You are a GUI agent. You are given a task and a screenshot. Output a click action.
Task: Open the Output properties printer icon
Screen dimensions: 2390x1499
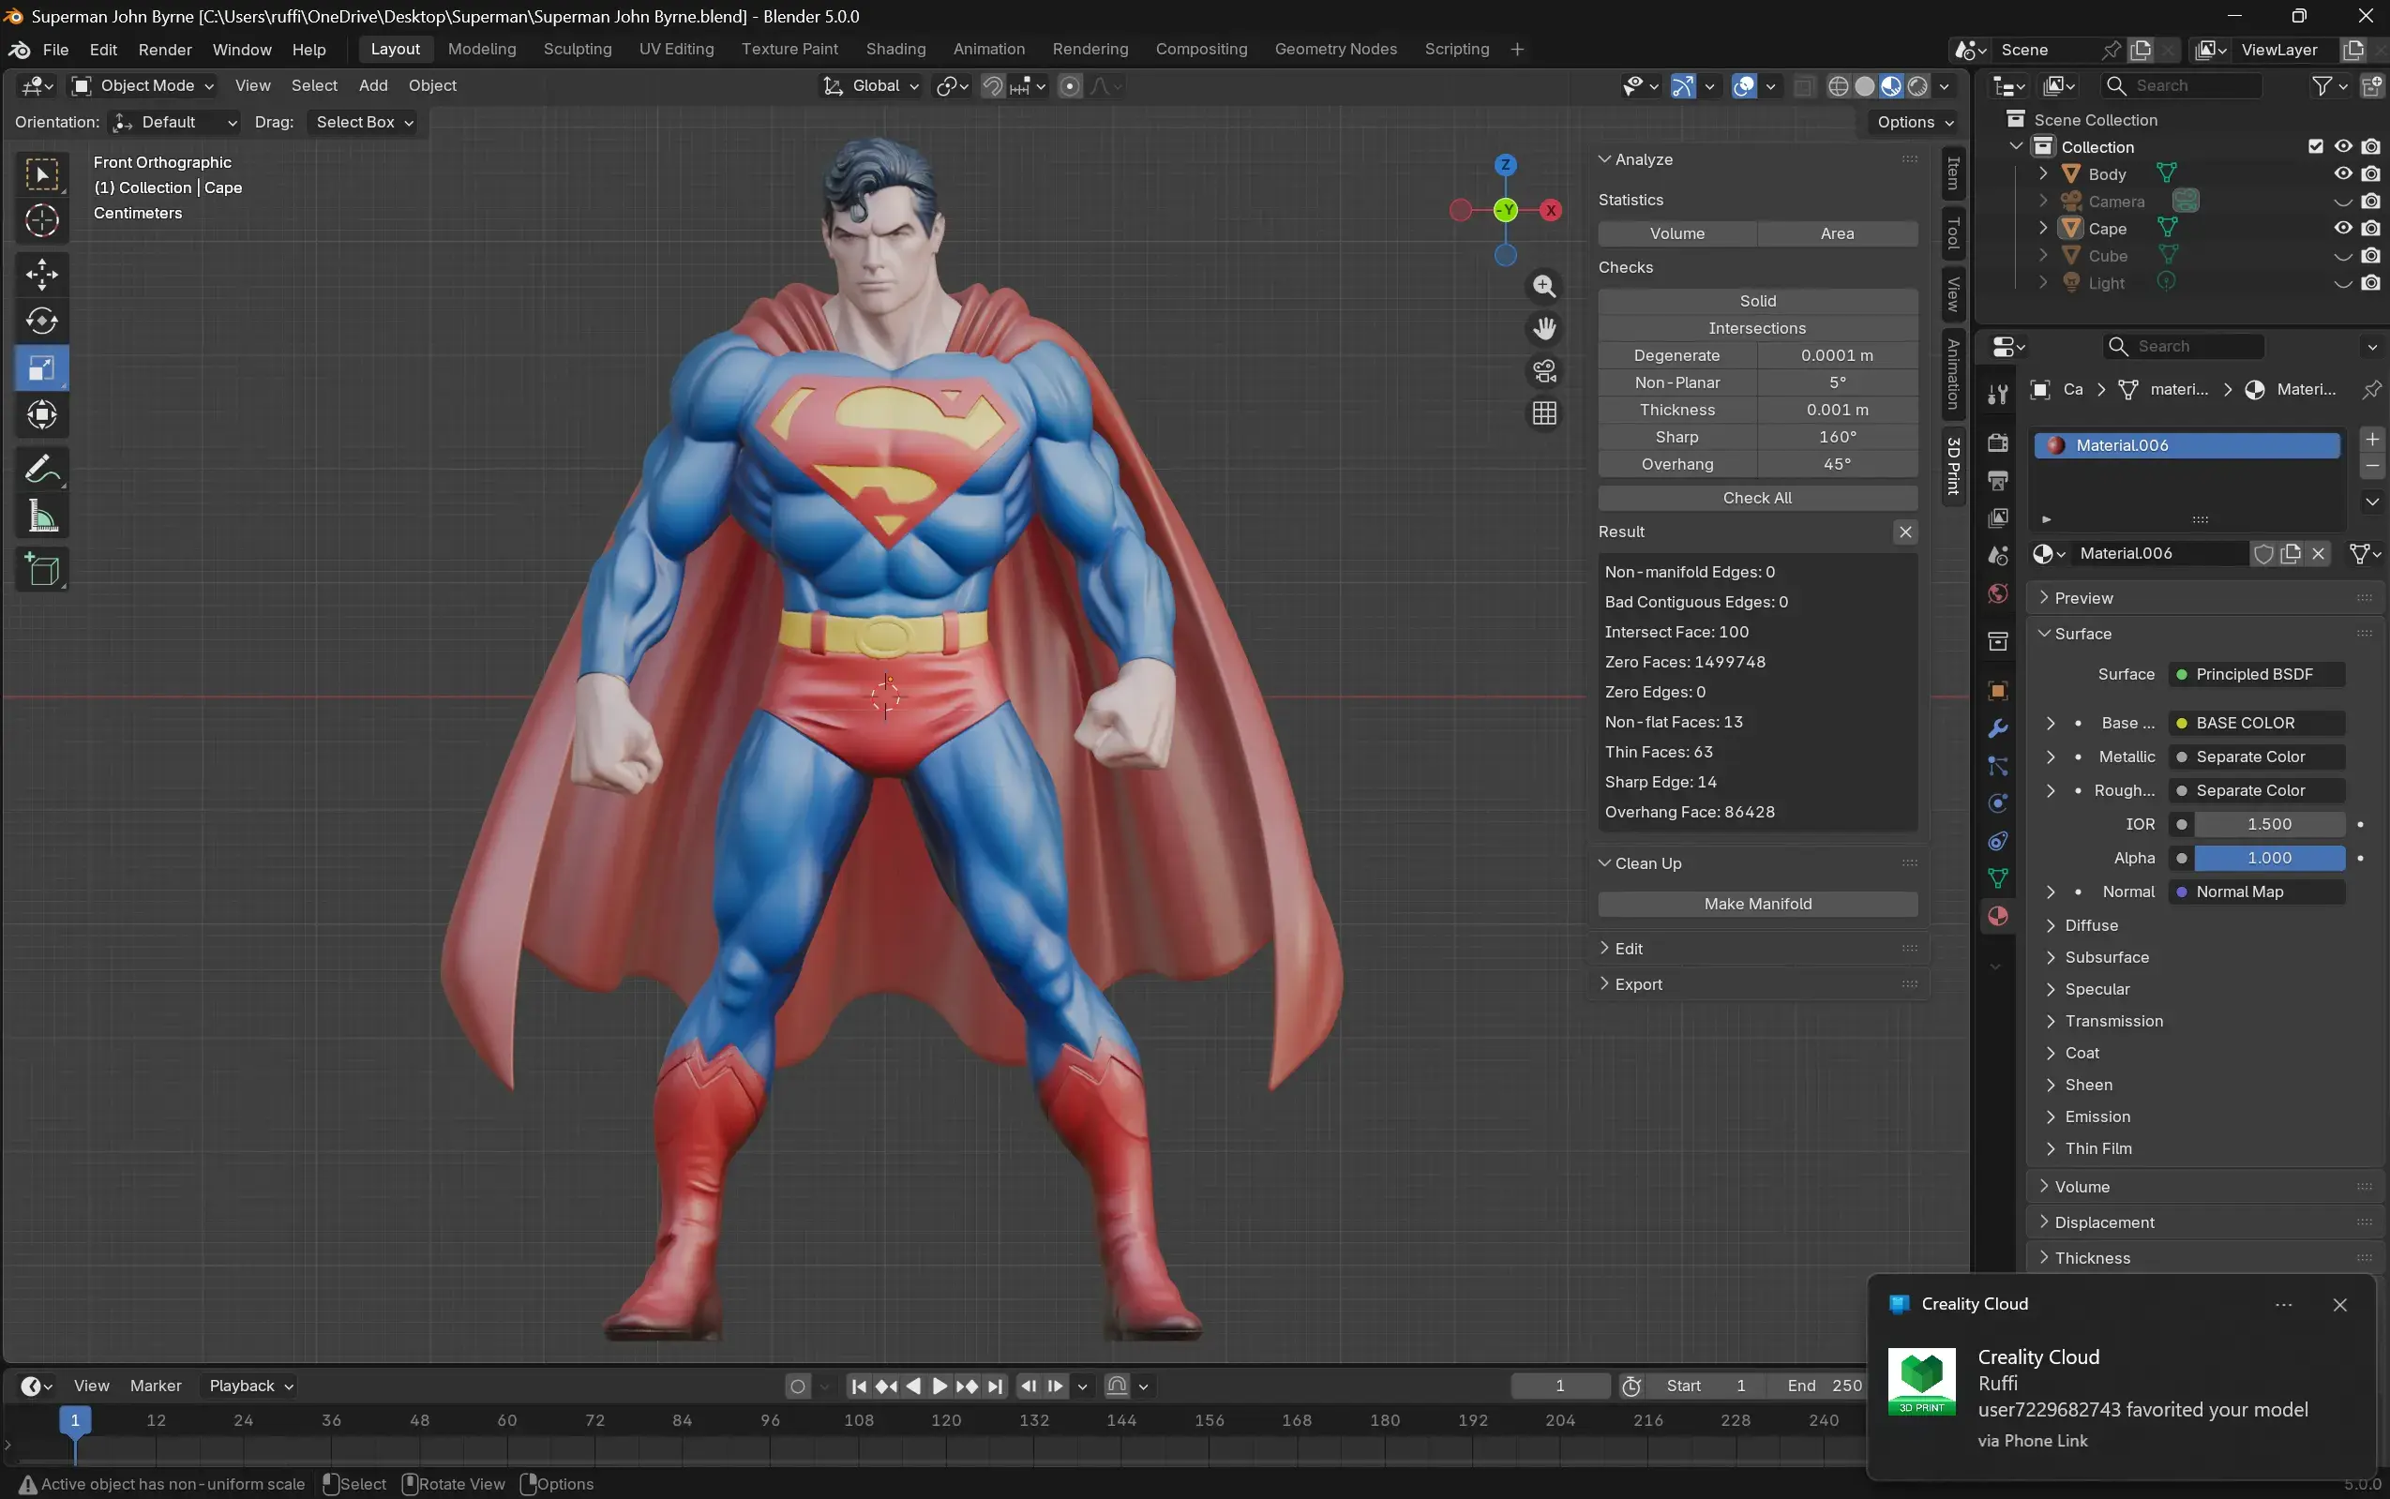1997,480
